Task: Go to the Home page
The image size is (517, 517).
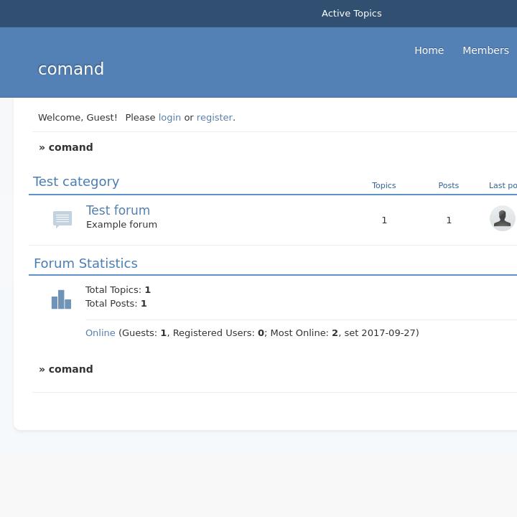Action: pos(429,50)
